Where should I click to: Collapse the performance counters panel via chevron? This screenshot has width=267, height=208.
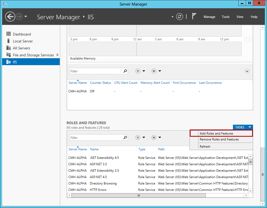tap(247, 71)
